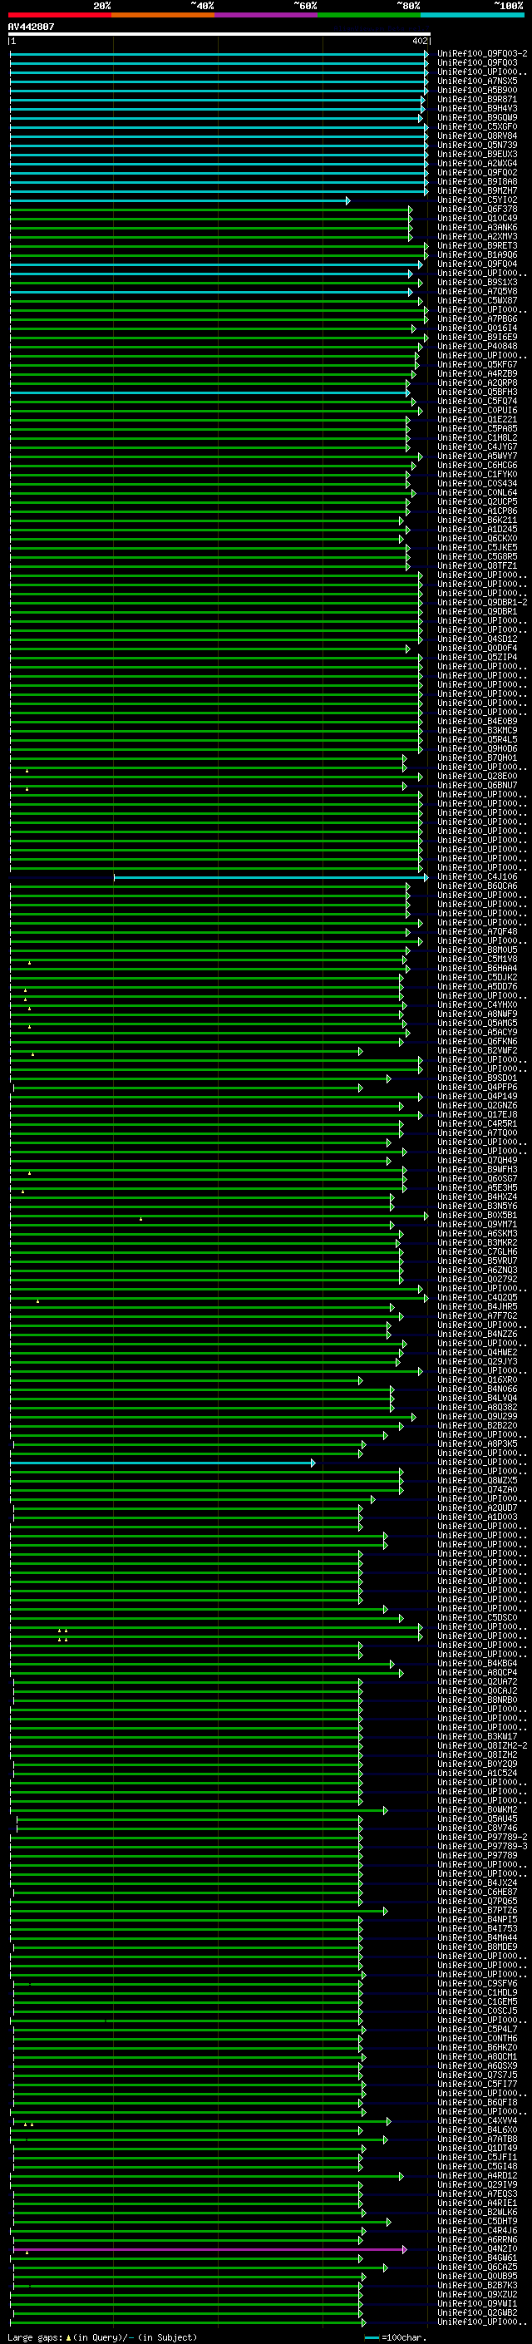Open hit UniRef100_B9H4V3
Screen dimensions: 532x2344
tap(477, 108)
